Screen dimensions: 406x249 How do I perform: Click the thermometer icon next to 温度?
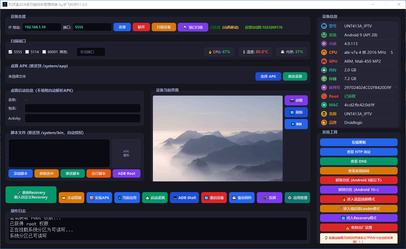(244, 52)
